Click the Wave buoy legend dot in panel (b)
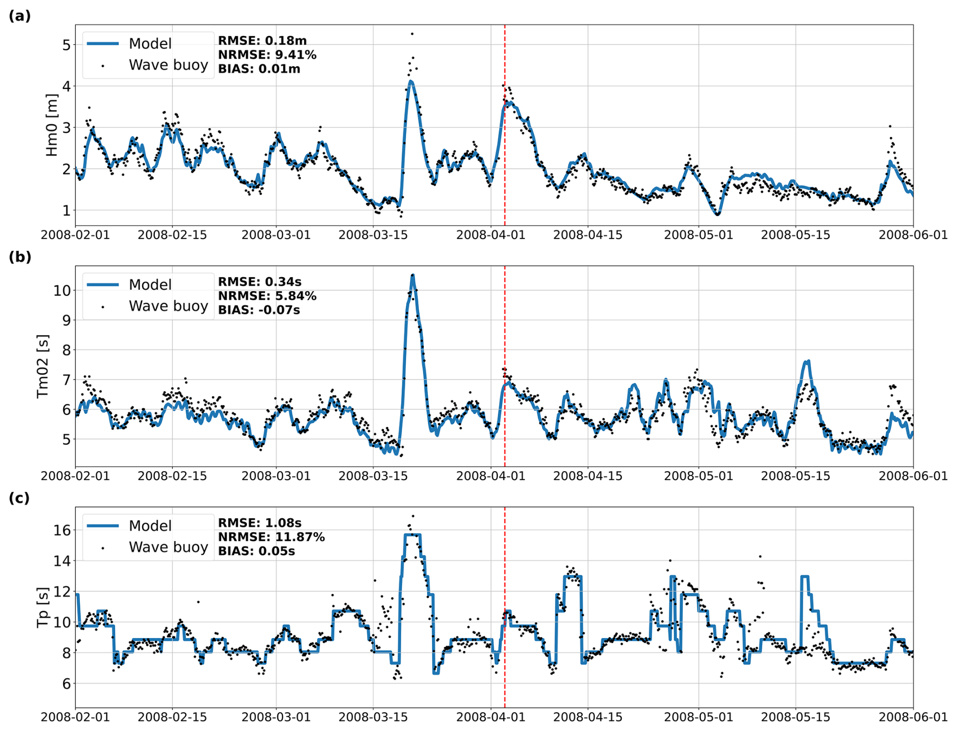957x731 pixels. point(103,307)
